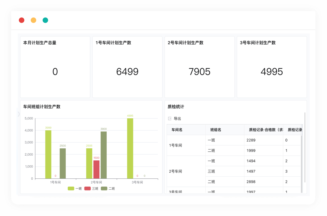
Task: Select the 2号车间计划生产数 value 7905
Action: coord(200,72)
